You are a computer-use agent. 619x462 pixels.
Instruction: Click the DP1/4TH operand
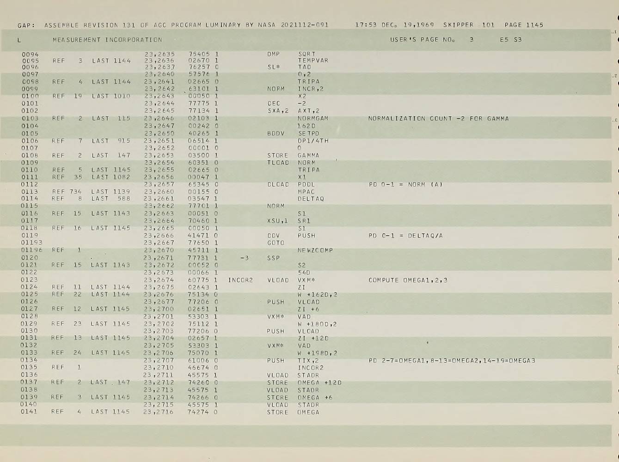tap(313, 141)
